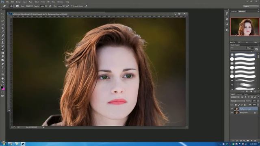
Task: Open the Clone Source panel icon
Action: (227, 24)
